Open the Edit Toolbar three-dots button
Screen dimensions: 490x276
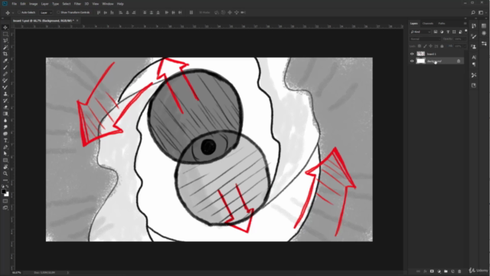(x=5, y=180)
